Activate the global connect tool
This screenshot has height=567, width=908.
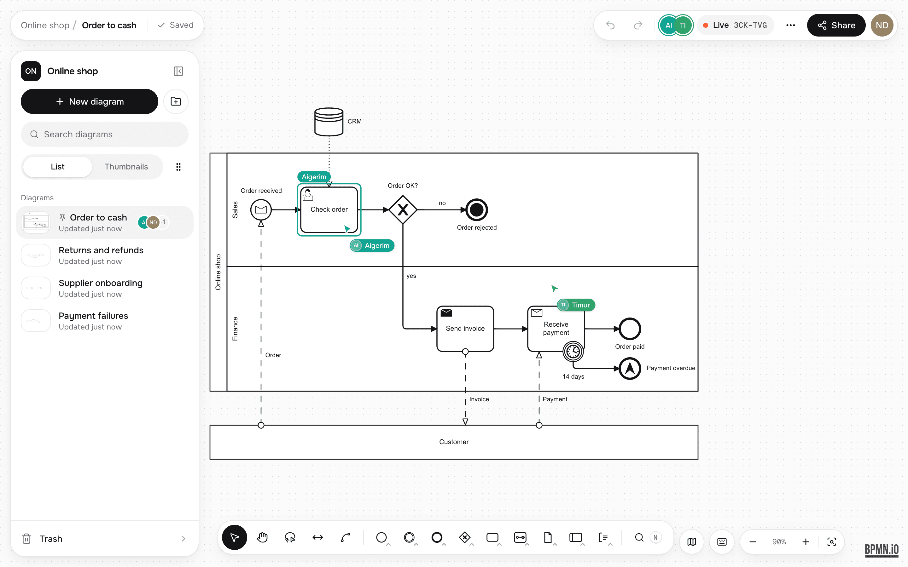346,537
